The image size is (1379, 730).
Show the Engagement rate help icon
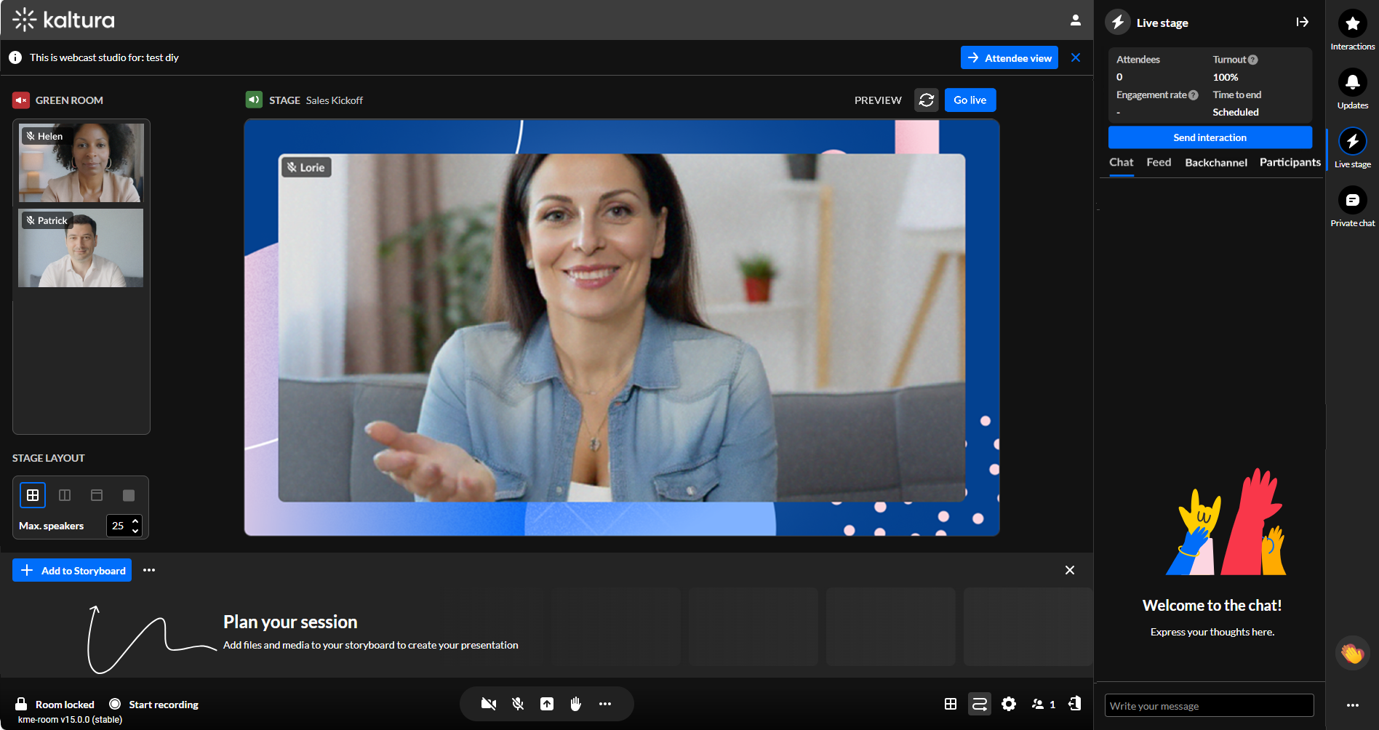tap(1193, 95)
